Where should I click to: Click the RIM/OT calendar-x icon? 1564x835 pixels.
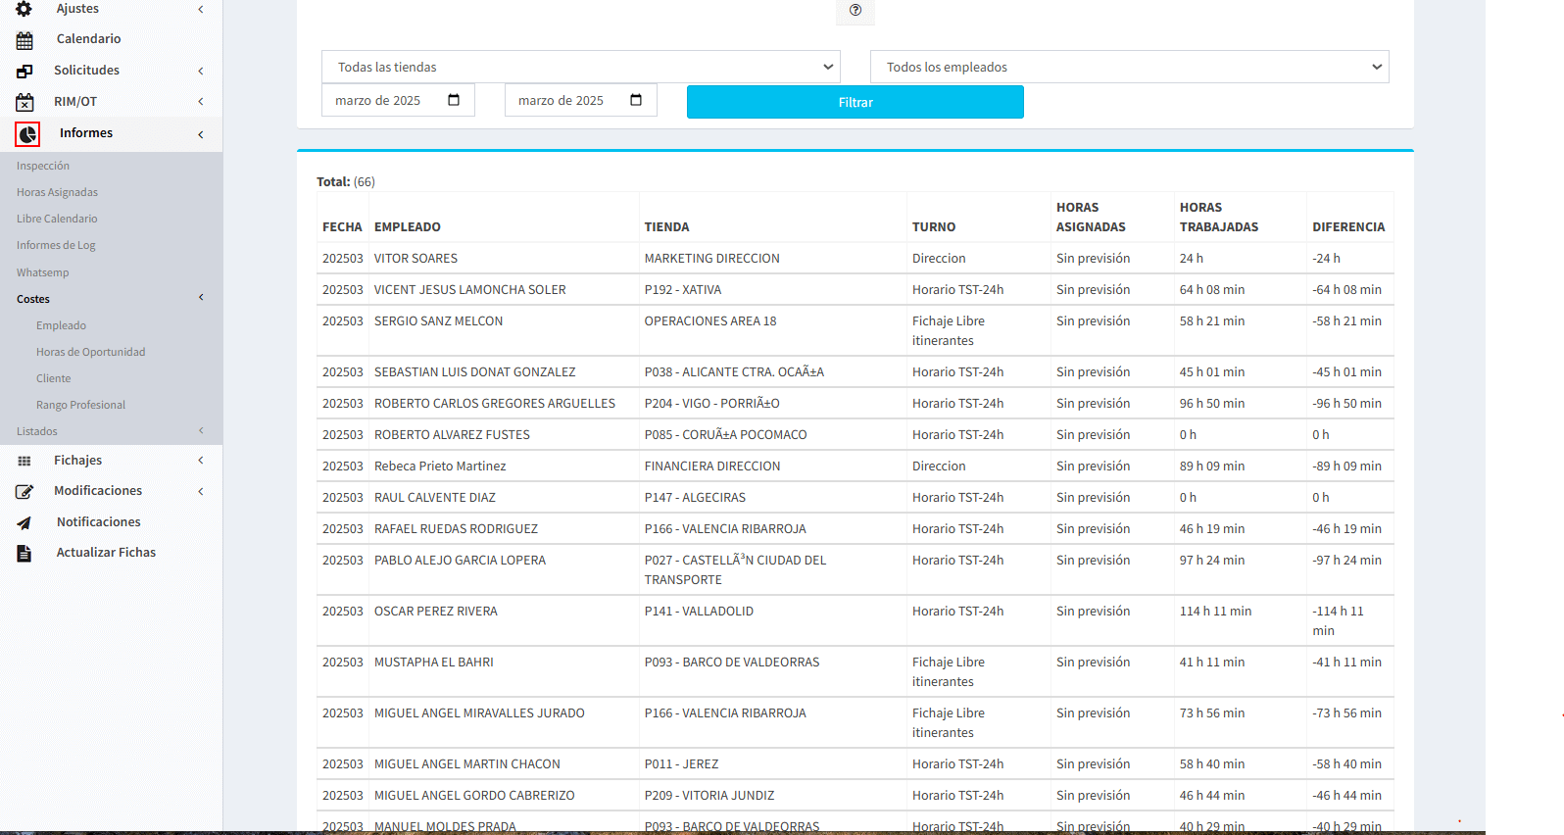pos(24,102)
